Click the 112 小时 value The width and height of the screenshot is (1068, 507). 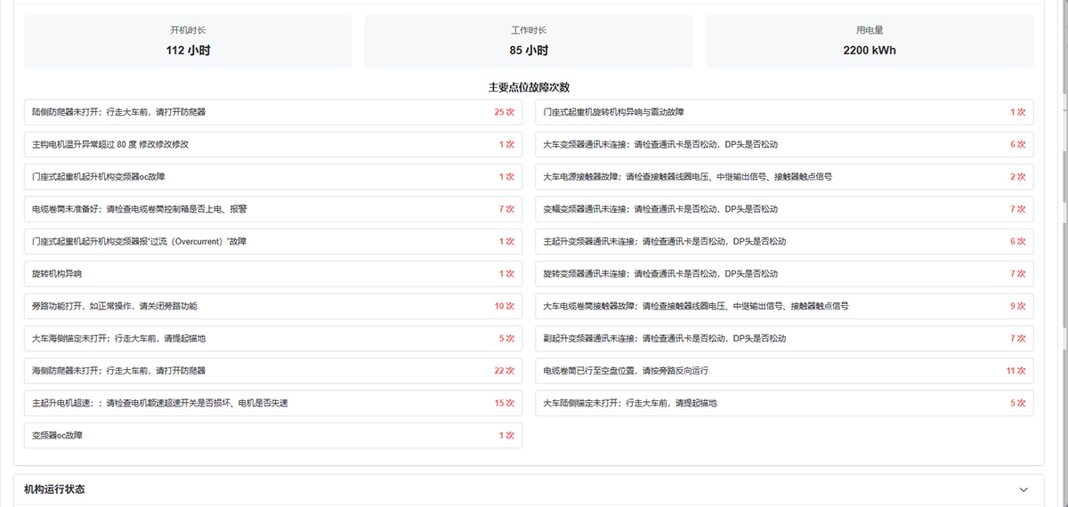point(188,51)
